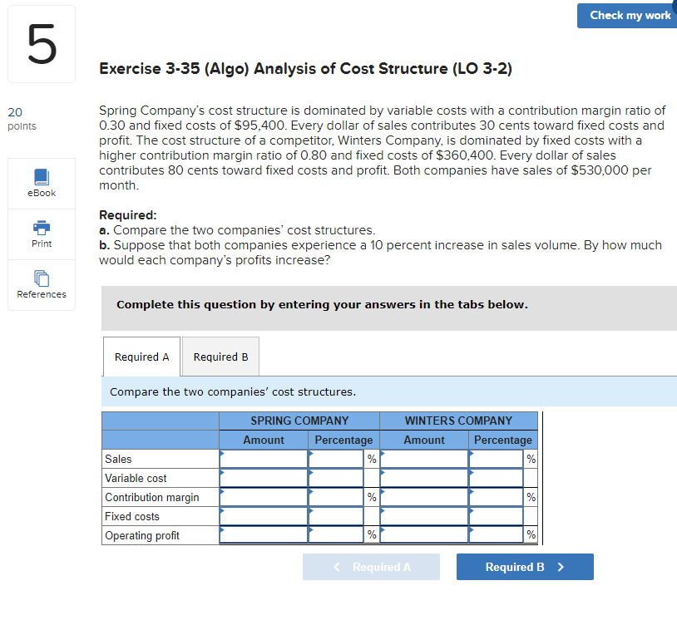The height and width of the screenshot is (620, 677).
Task: Click the Required B navigation button
Action: [524, 566]
